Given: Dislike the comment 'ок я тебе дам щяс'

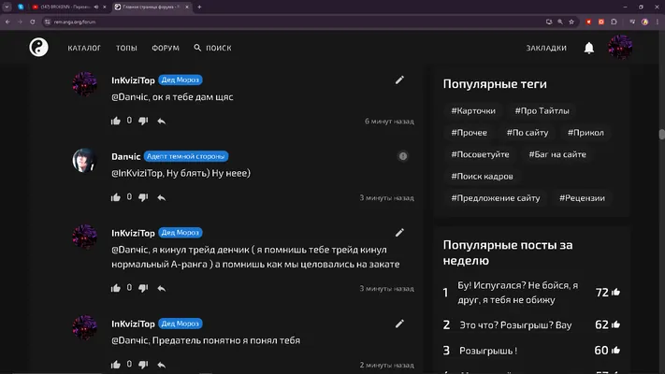Looking at the screenshot, I should [143, 121].
